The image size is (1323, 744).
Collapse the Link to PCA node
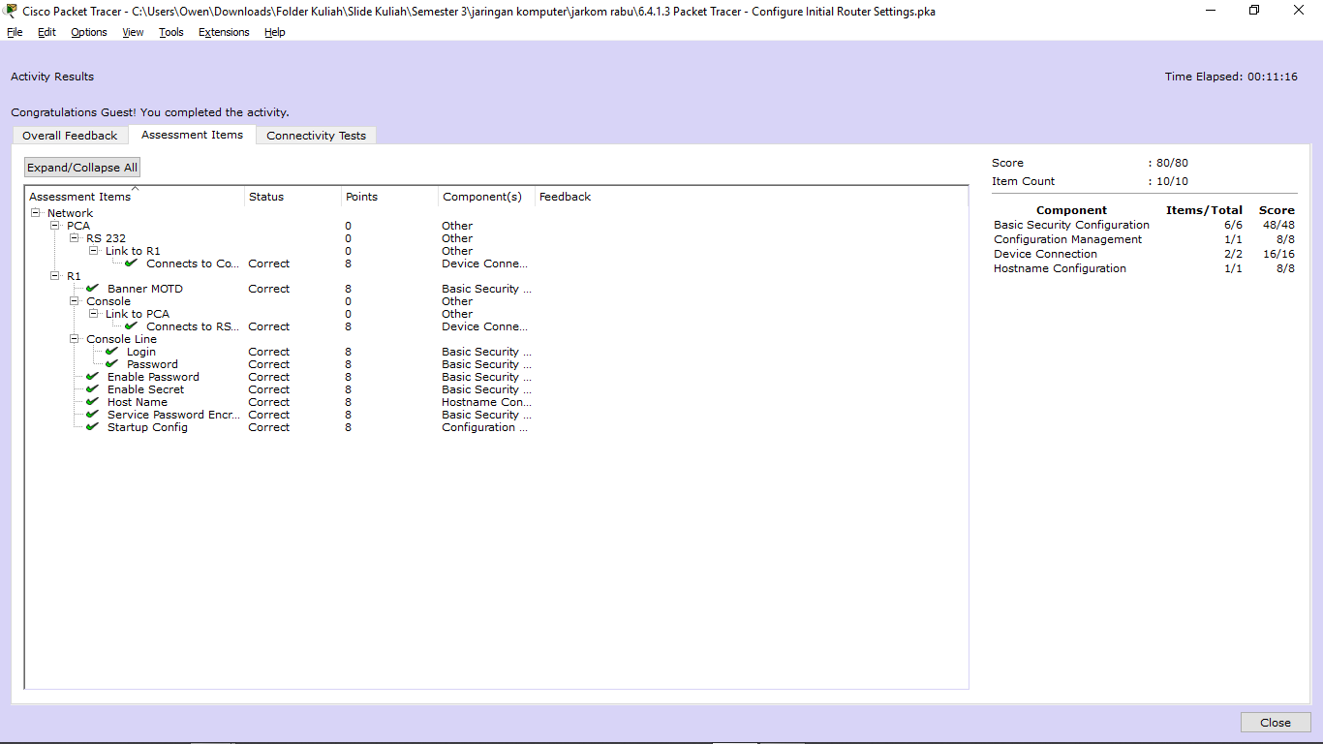[x=94, y=314]
